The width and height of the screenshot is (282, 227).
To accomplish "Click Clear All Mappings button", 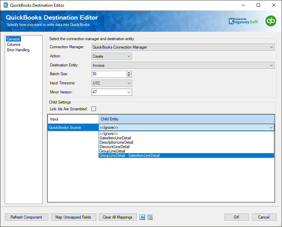I will click(x=118, y=217).
